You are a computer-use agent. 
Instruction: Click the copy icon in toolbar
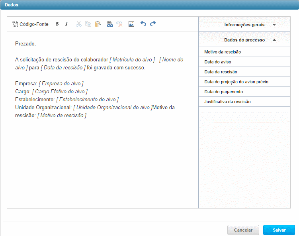click(88, 24)
